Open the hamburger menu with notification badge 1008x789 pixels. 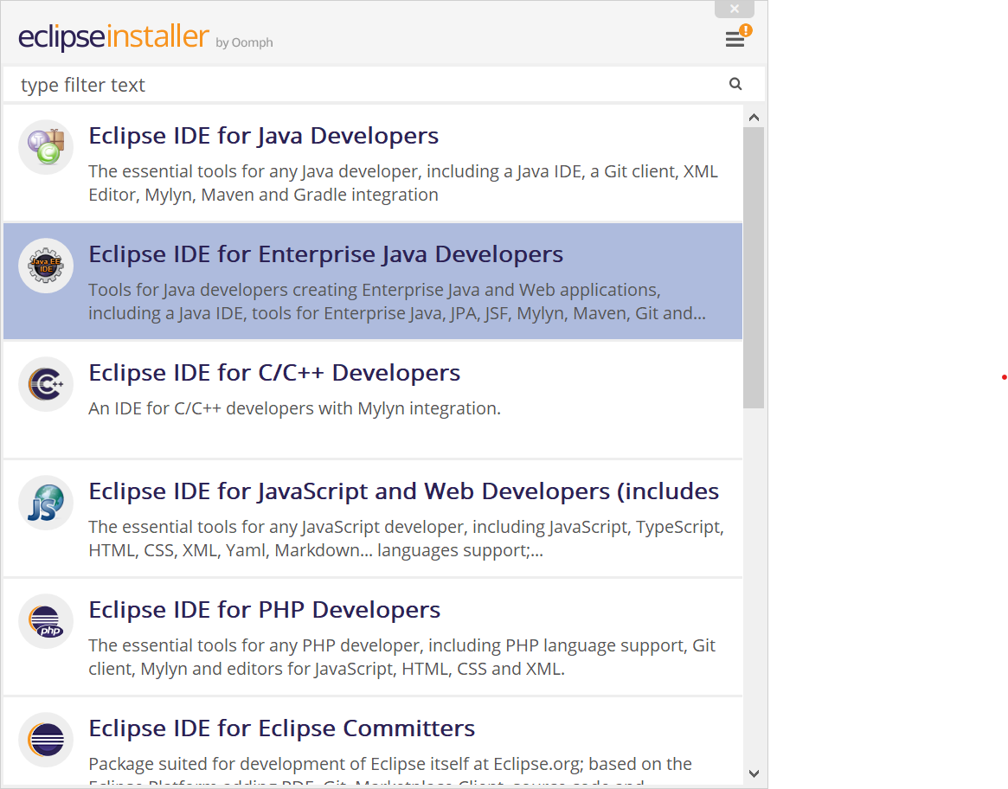pyautogui.click(x=736, y=37)
